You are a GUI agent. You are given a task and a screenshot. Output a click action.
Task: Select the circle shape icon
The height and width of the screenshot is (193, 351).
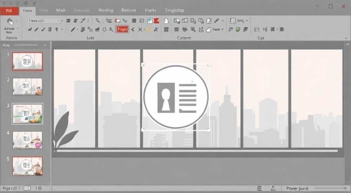[x=104, y=29]
